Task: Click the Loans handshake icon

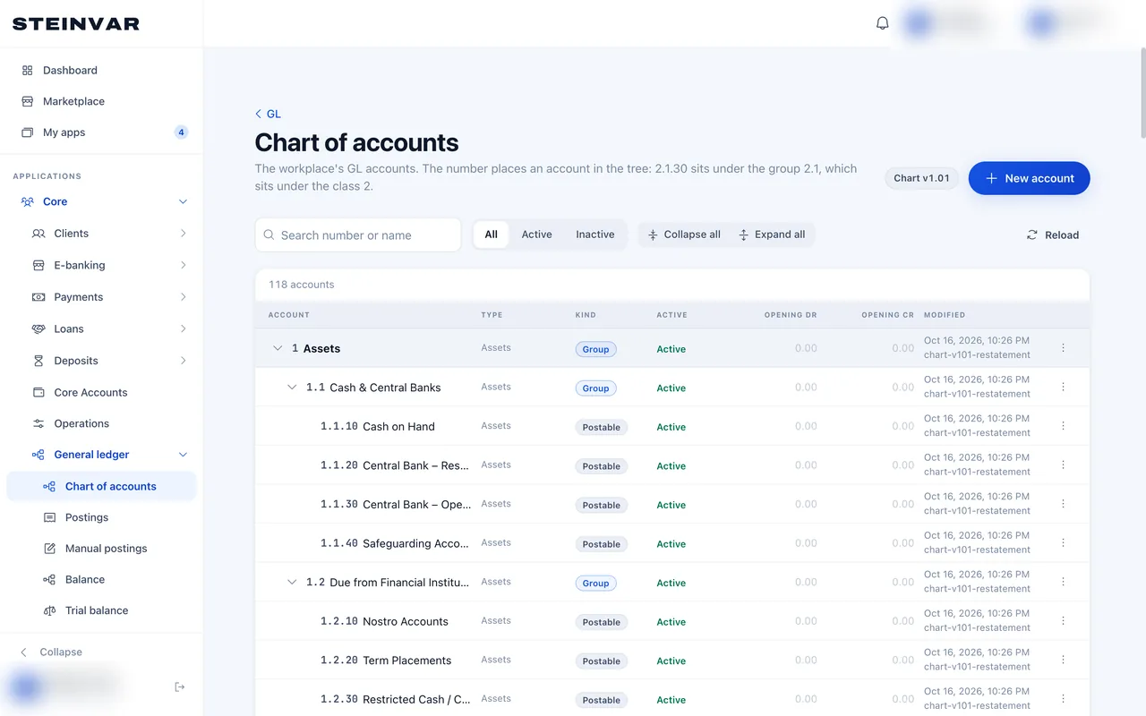Action: pos(38,328)
